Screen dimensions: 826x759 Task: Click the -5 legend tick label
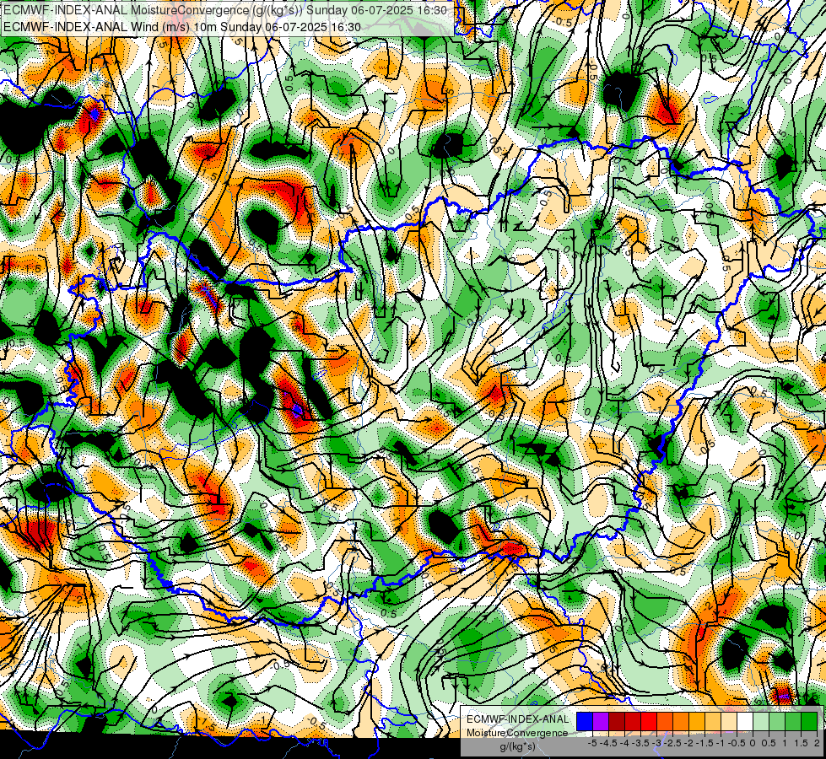[x=592, y=743]
